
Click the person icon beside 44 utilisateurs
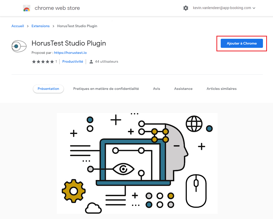click(x=91, y=62)
